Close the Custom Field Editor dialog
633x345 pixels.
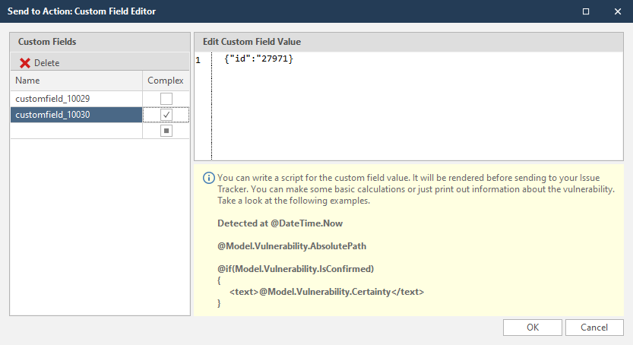(616, 11)
